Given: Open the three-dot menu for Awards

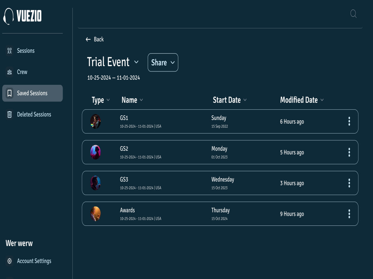Looking at the screenshot, I should point(349,214).
